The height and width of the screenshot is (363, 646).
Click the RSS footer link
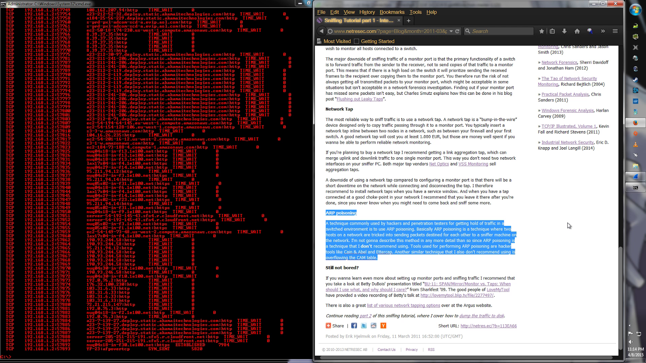coord(431,350)
